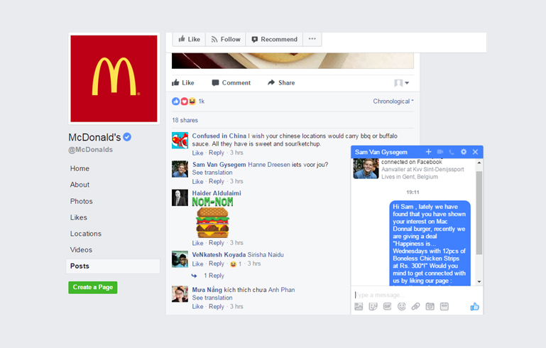Go to the Locations section
The width and height of the screenshot is (546, 348).
point(86,234)
